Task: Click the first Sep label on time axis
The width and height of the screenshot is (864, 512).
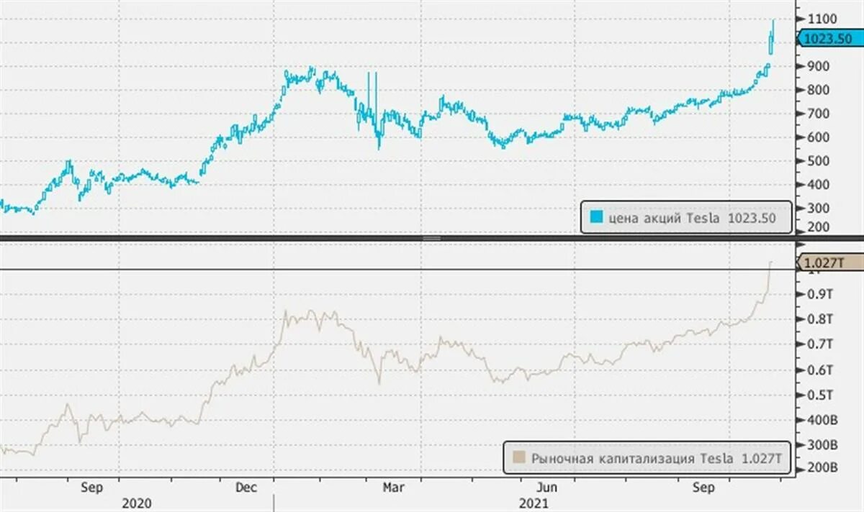Action: 92,488
